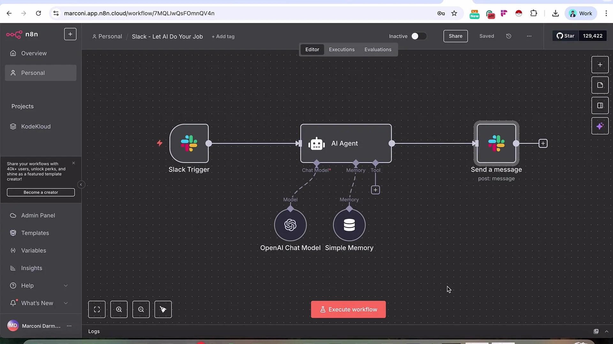The image size is (613, 344).
Task: Open the browser extensions puzzle icon
Action: [x=534, y=13]
